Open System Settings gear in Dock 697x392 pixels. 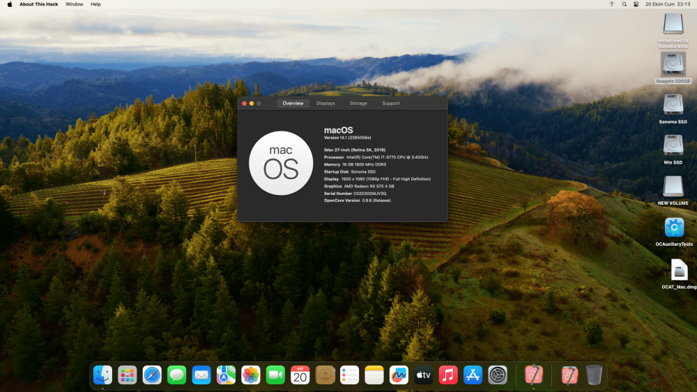coord(498,375)
